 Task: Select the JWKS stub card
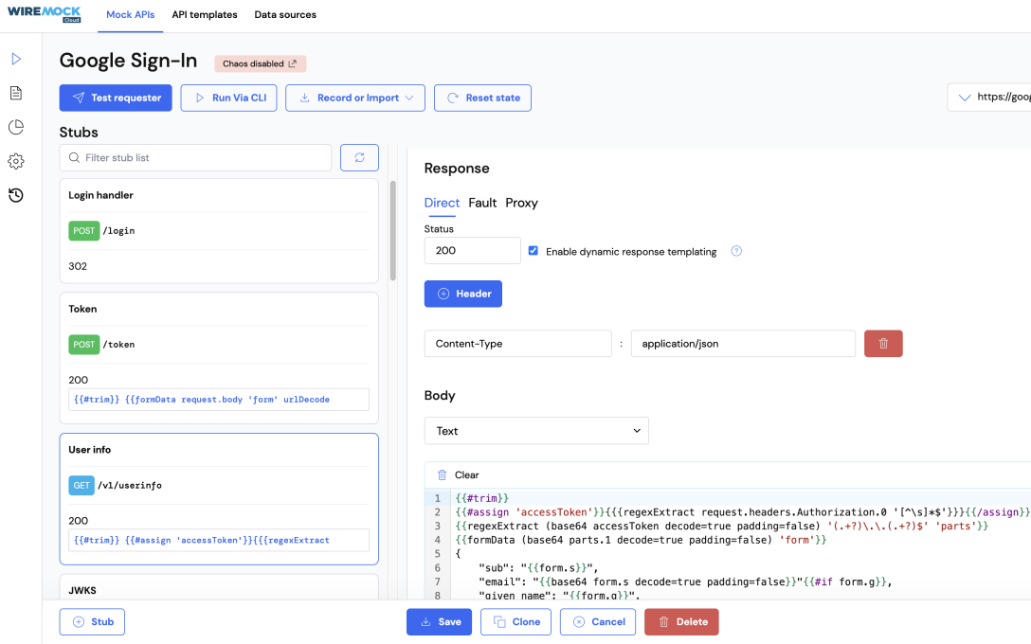219,587
